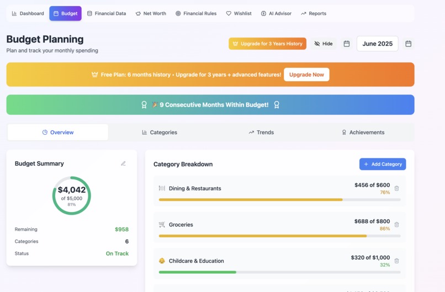This screenshot has width=445, height=292.
Task: Delete Childcare & Education category trash icon
Action: [397, 261]
